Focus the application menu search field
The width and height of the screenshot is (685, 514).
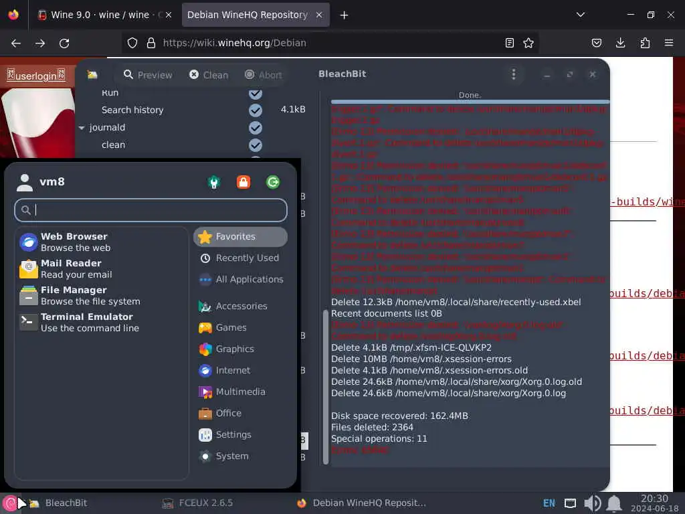(151, 210)
